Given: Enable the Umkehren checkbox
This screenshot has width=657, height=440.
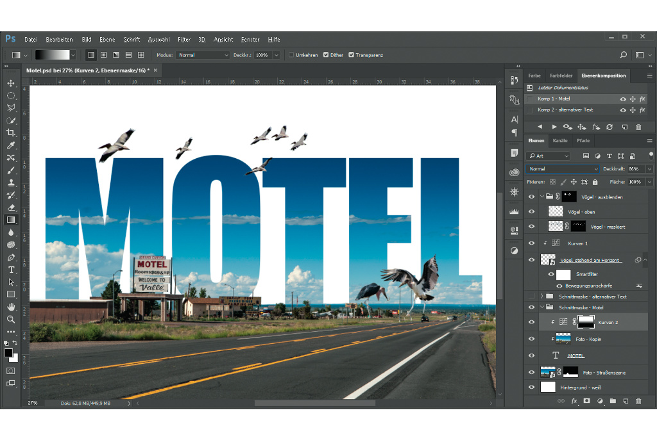Looking at the screenshot, I should pyautogui.click(x=292, y=55).
